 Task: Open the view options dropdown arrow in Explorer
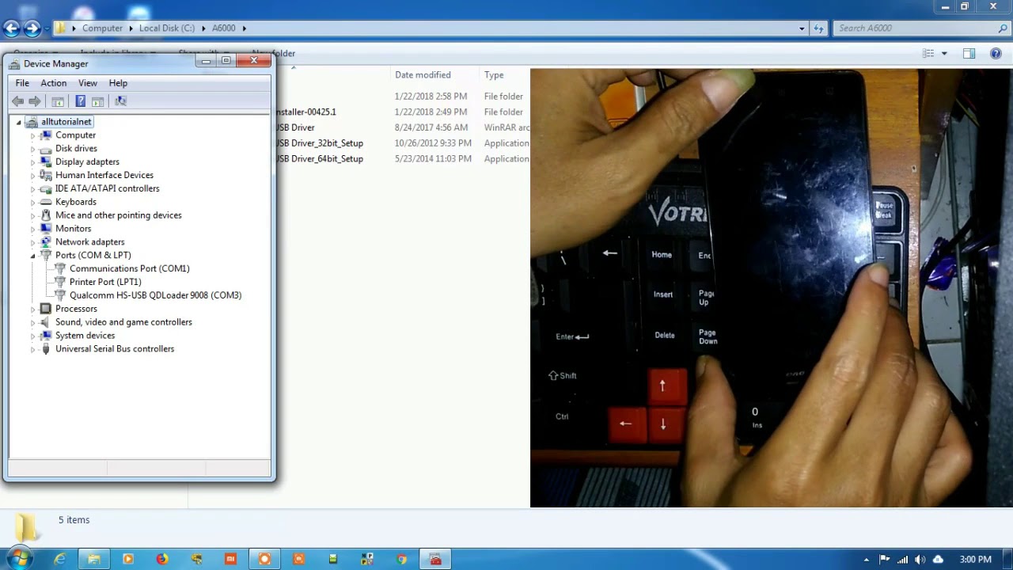pos(944,53)
